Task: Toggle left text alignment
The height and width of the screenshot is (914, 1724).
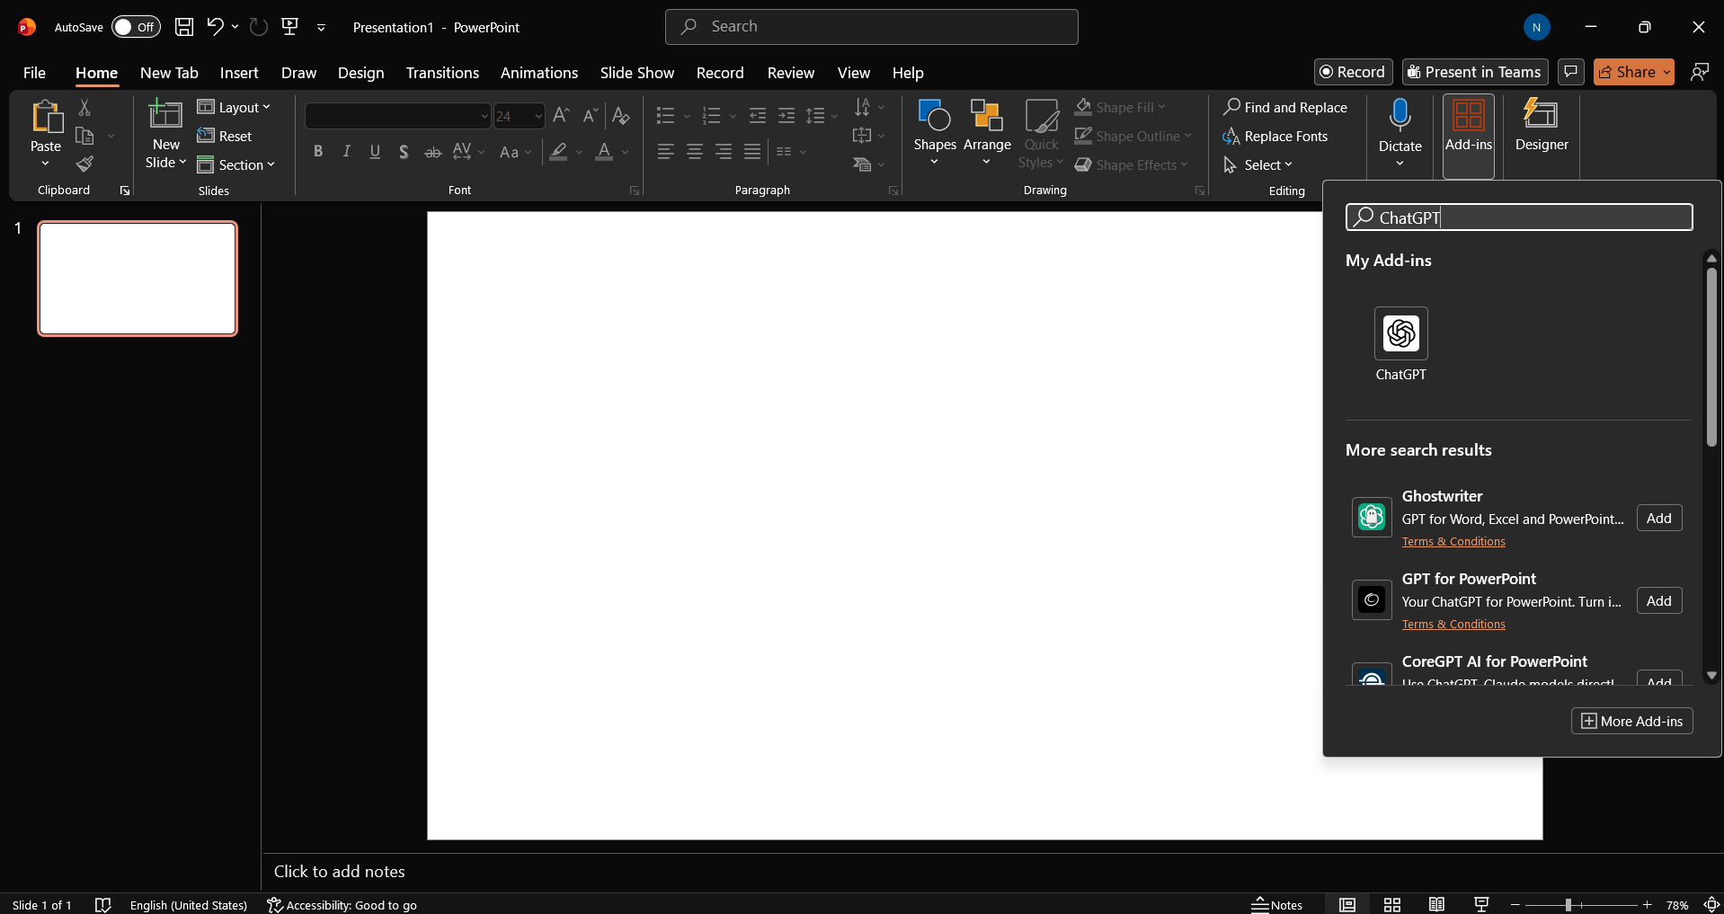Action: (665, 152)
